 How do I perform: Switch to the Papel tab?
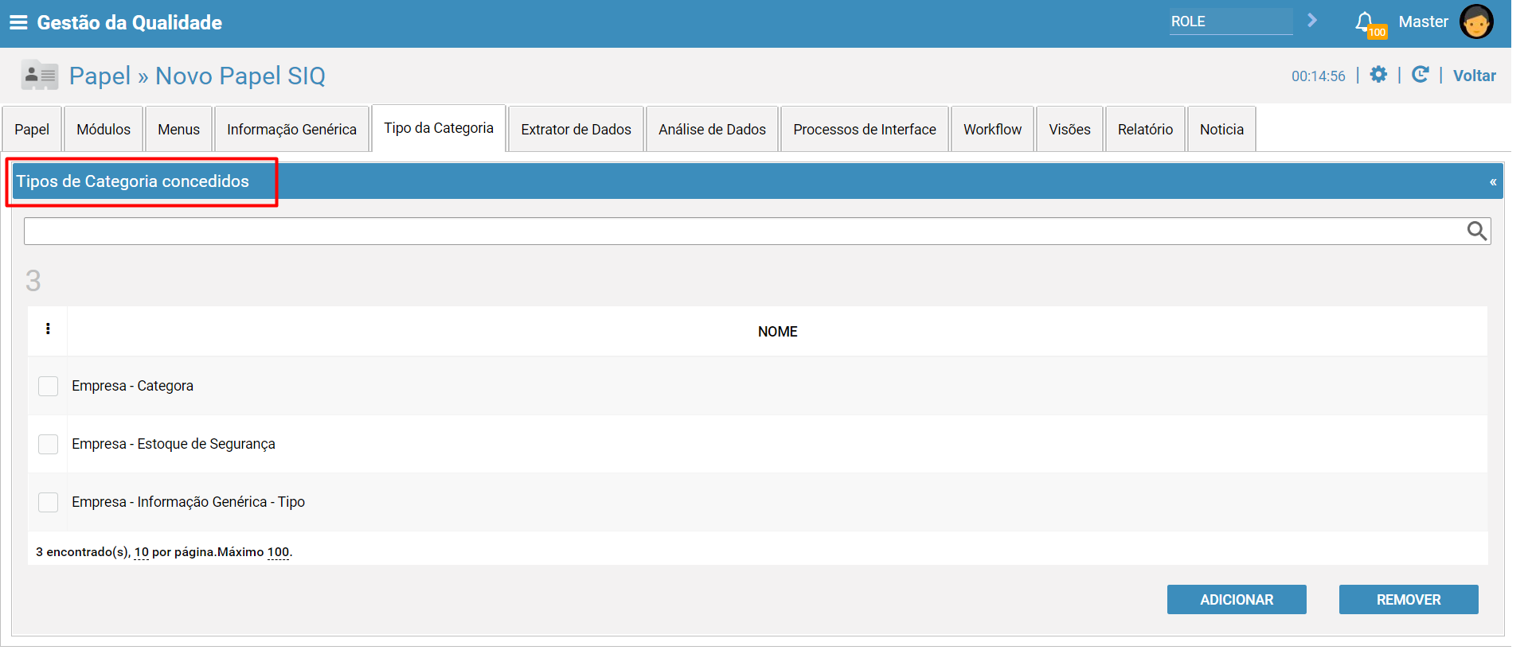pos(32,129)
